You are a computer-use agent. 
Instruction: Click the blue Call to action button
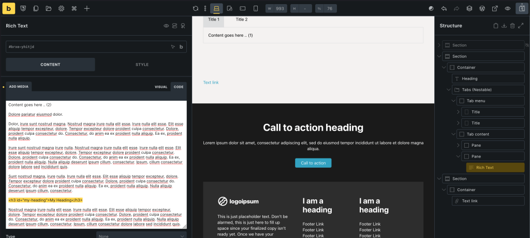coord(313,163)
